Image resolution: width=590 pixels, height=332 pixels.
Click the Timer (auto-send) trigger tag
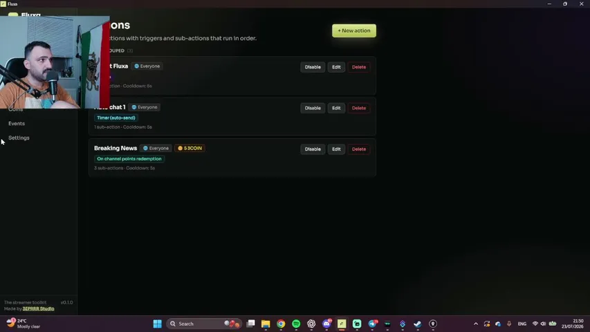pyautogui.click(x=116, y=118)
